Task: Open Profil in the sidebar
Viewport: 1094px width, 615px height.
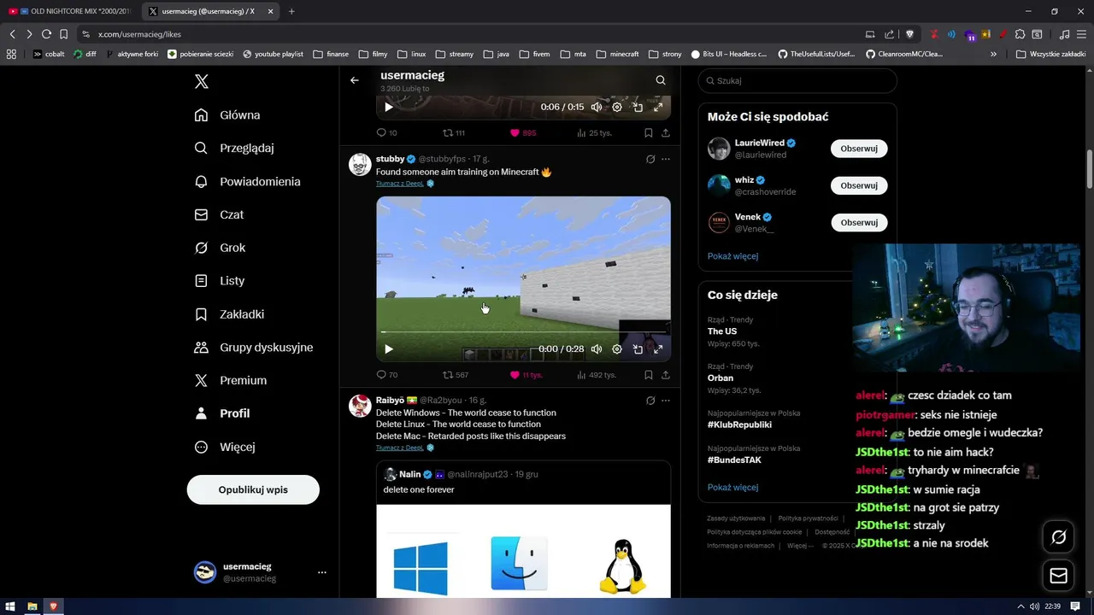Action: coord(222,413)
